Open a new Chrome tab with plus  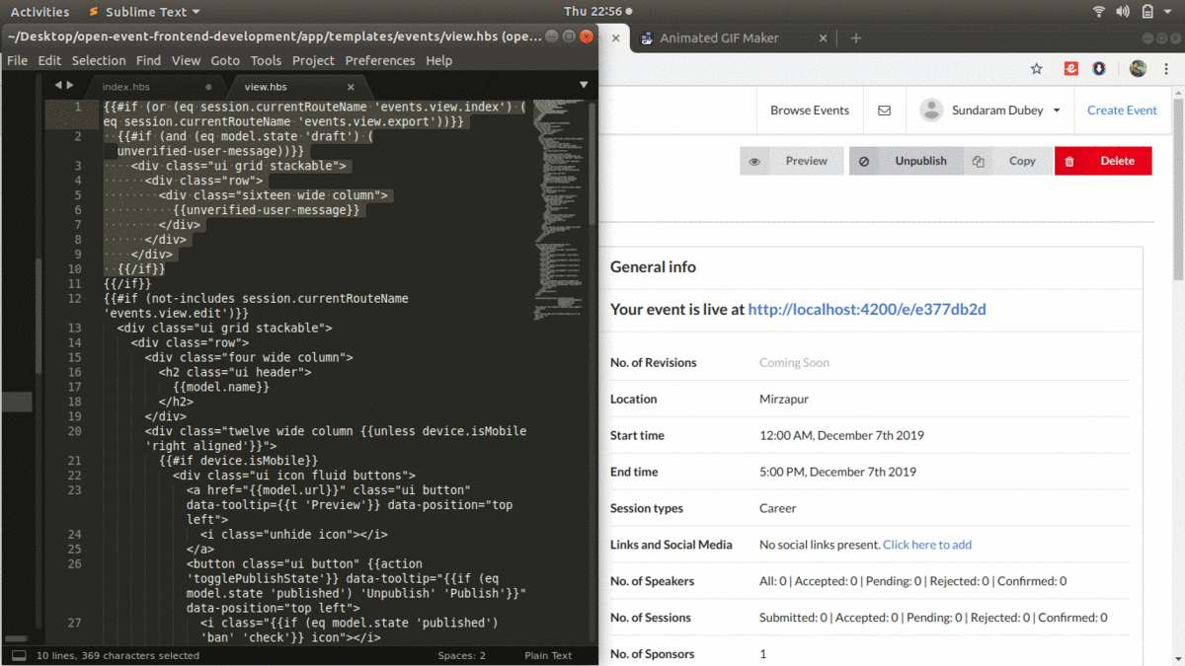(856, 38)
